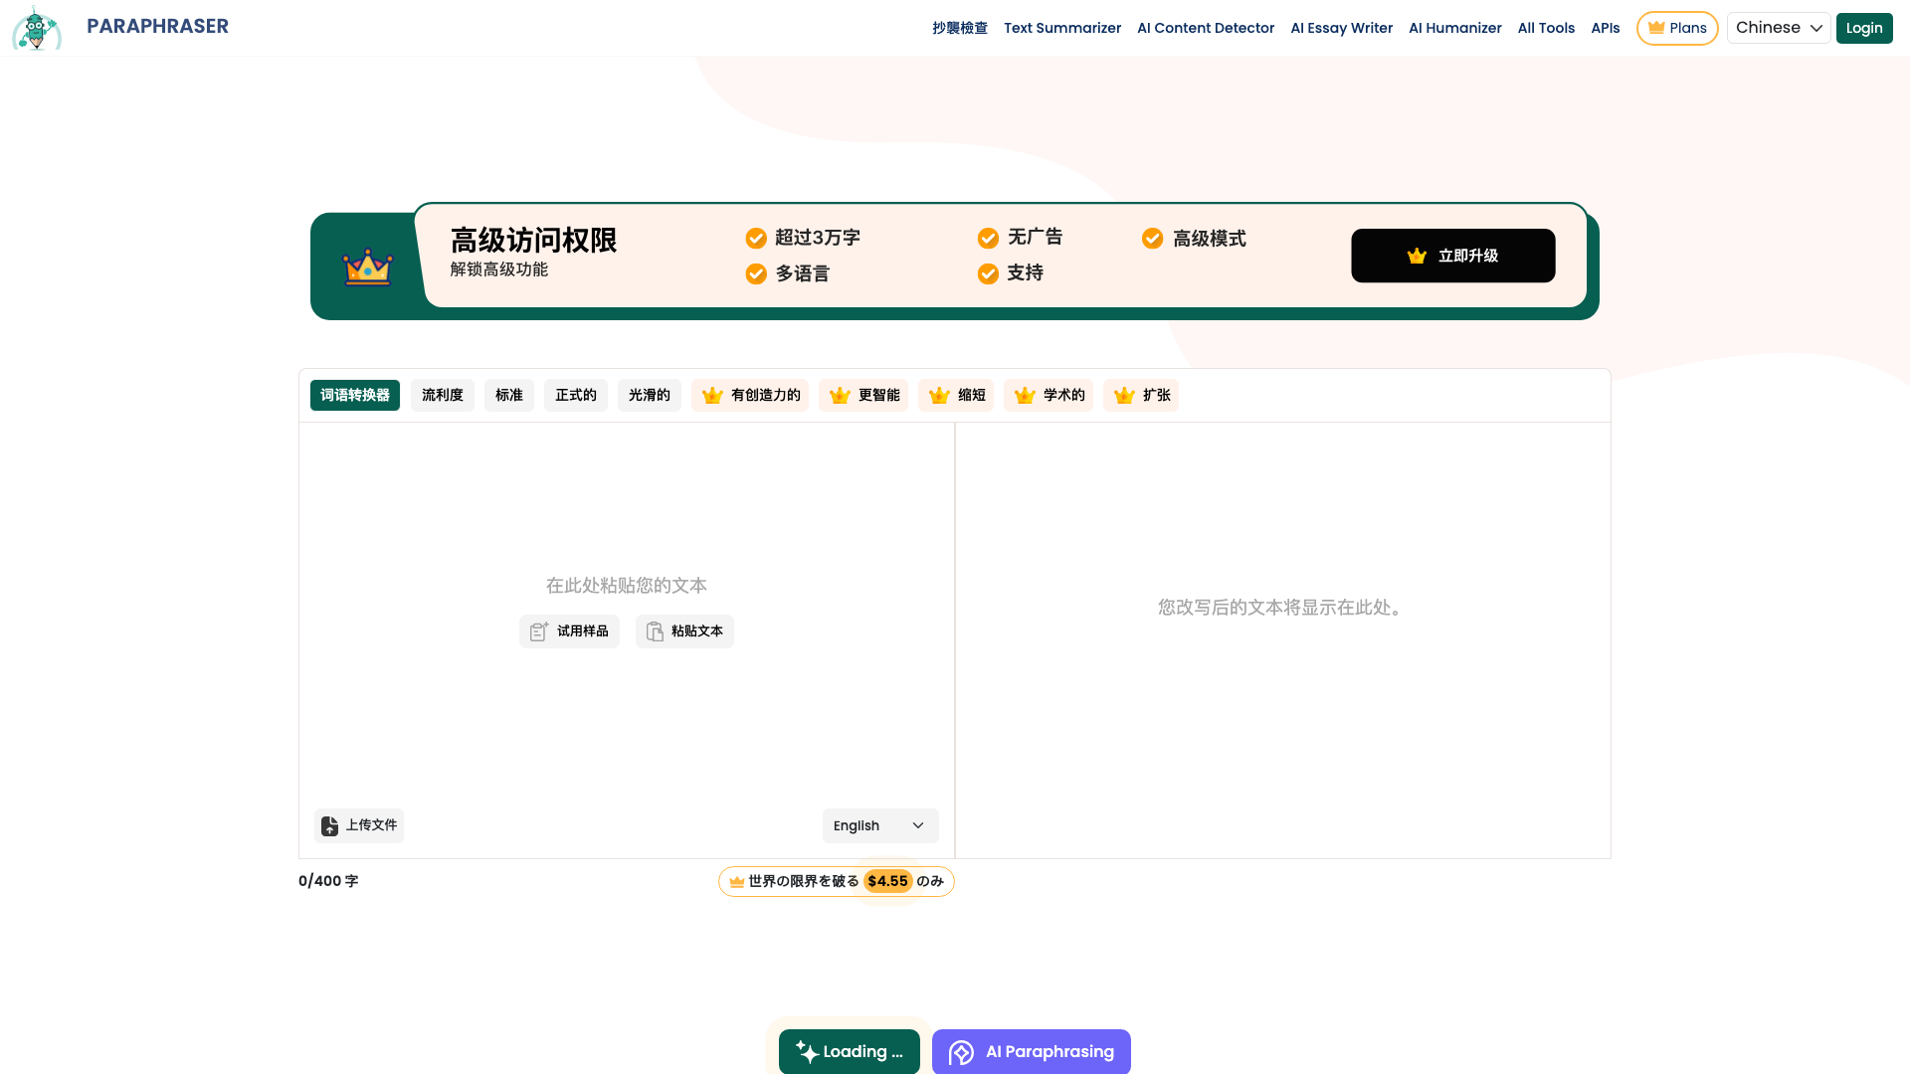Click the AI Paraphrasing button icon

[961, 1052]
